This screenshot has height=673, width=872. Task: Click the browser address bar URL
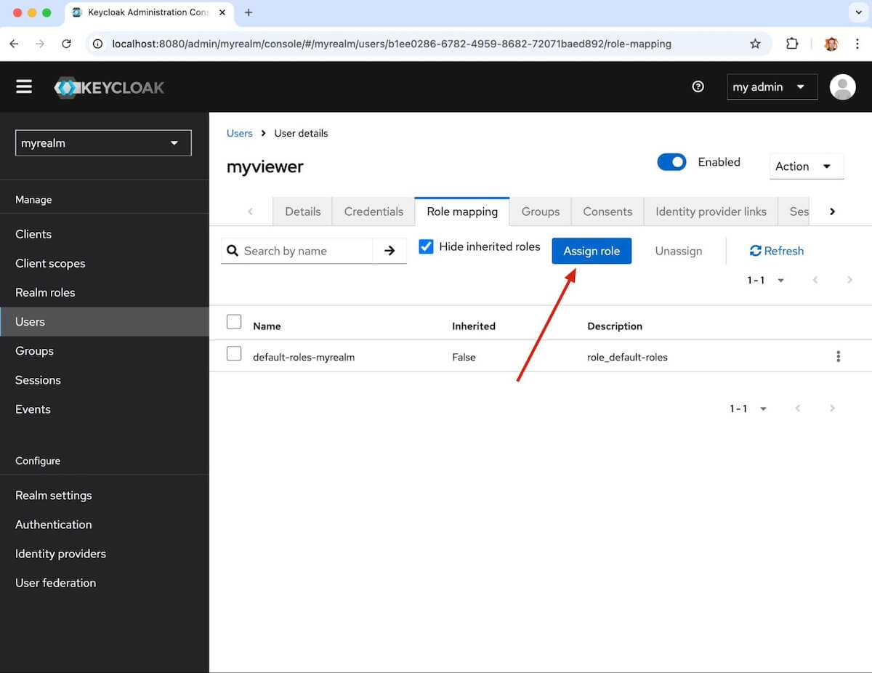392,44
